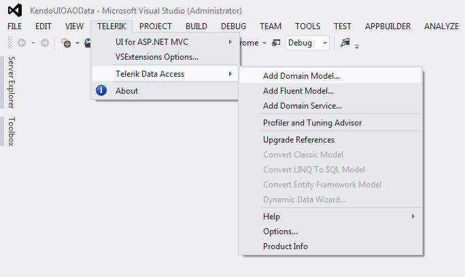Select Upgrade References

(x=330, y=140)
